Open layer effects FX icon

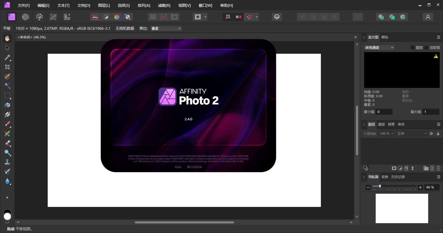(406, 168)
